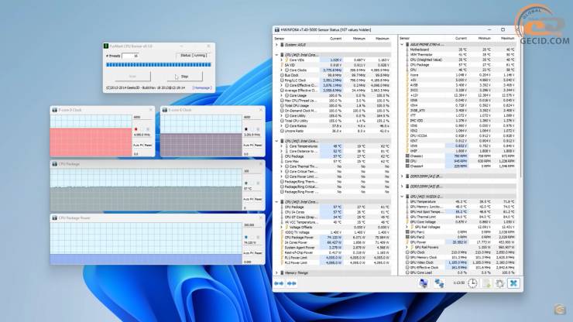
Task: Expand the System: ASUS sensor group
Action: click(x=276, y=45)
